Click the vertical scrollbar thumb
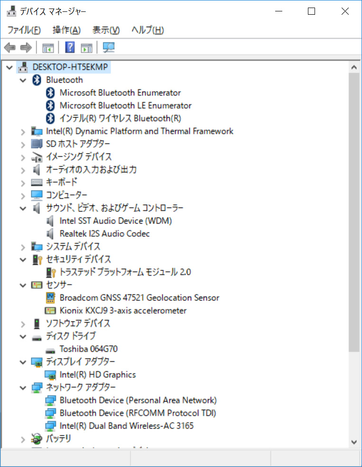362x467 pixels. 354,212
